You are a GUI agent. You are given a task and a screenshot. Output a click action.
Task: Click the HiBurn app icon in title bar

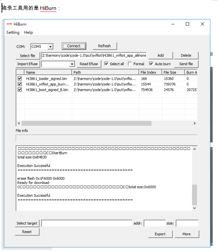click(9, 24)
